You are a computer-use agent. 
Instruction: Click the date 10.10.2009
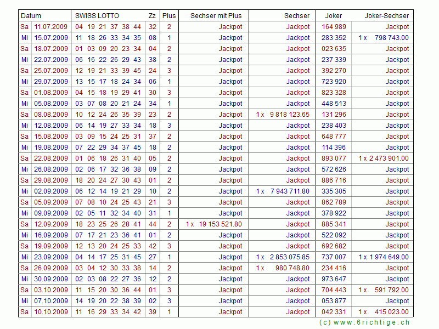[51, 312]
